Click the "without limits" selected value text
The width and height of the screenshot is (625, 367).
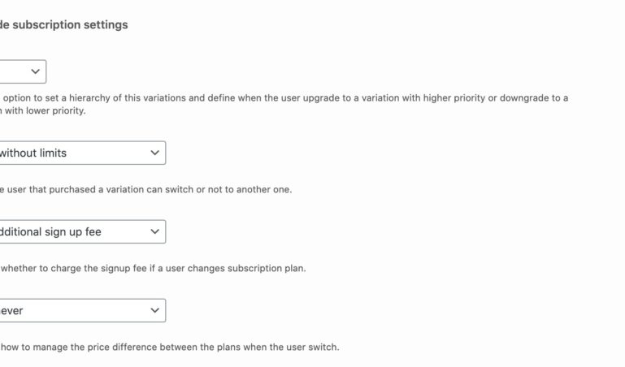(x=33, y=153)
